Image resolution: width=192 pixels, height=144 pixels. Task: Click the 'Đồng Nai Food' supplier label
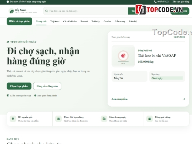[145, 51]
